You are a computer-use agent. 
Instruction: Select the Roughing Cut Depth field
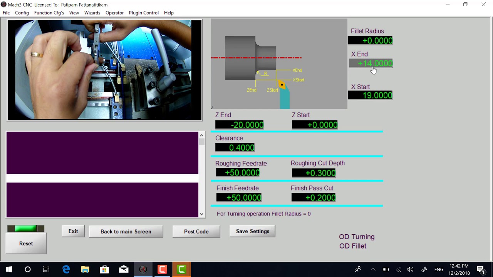[314, 173]
